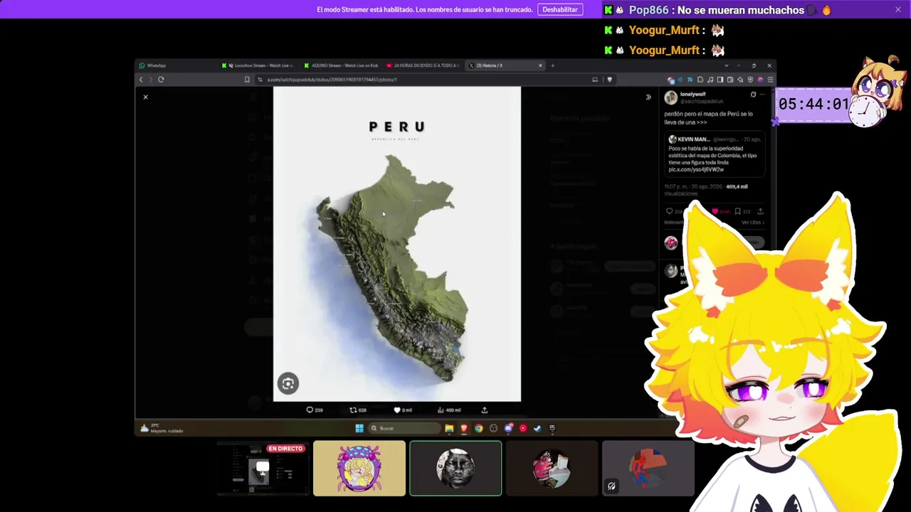The width and height of the screenshot is (911, 512).
Task: Share the tweet under the photo
Action: [x=485, y=410]
